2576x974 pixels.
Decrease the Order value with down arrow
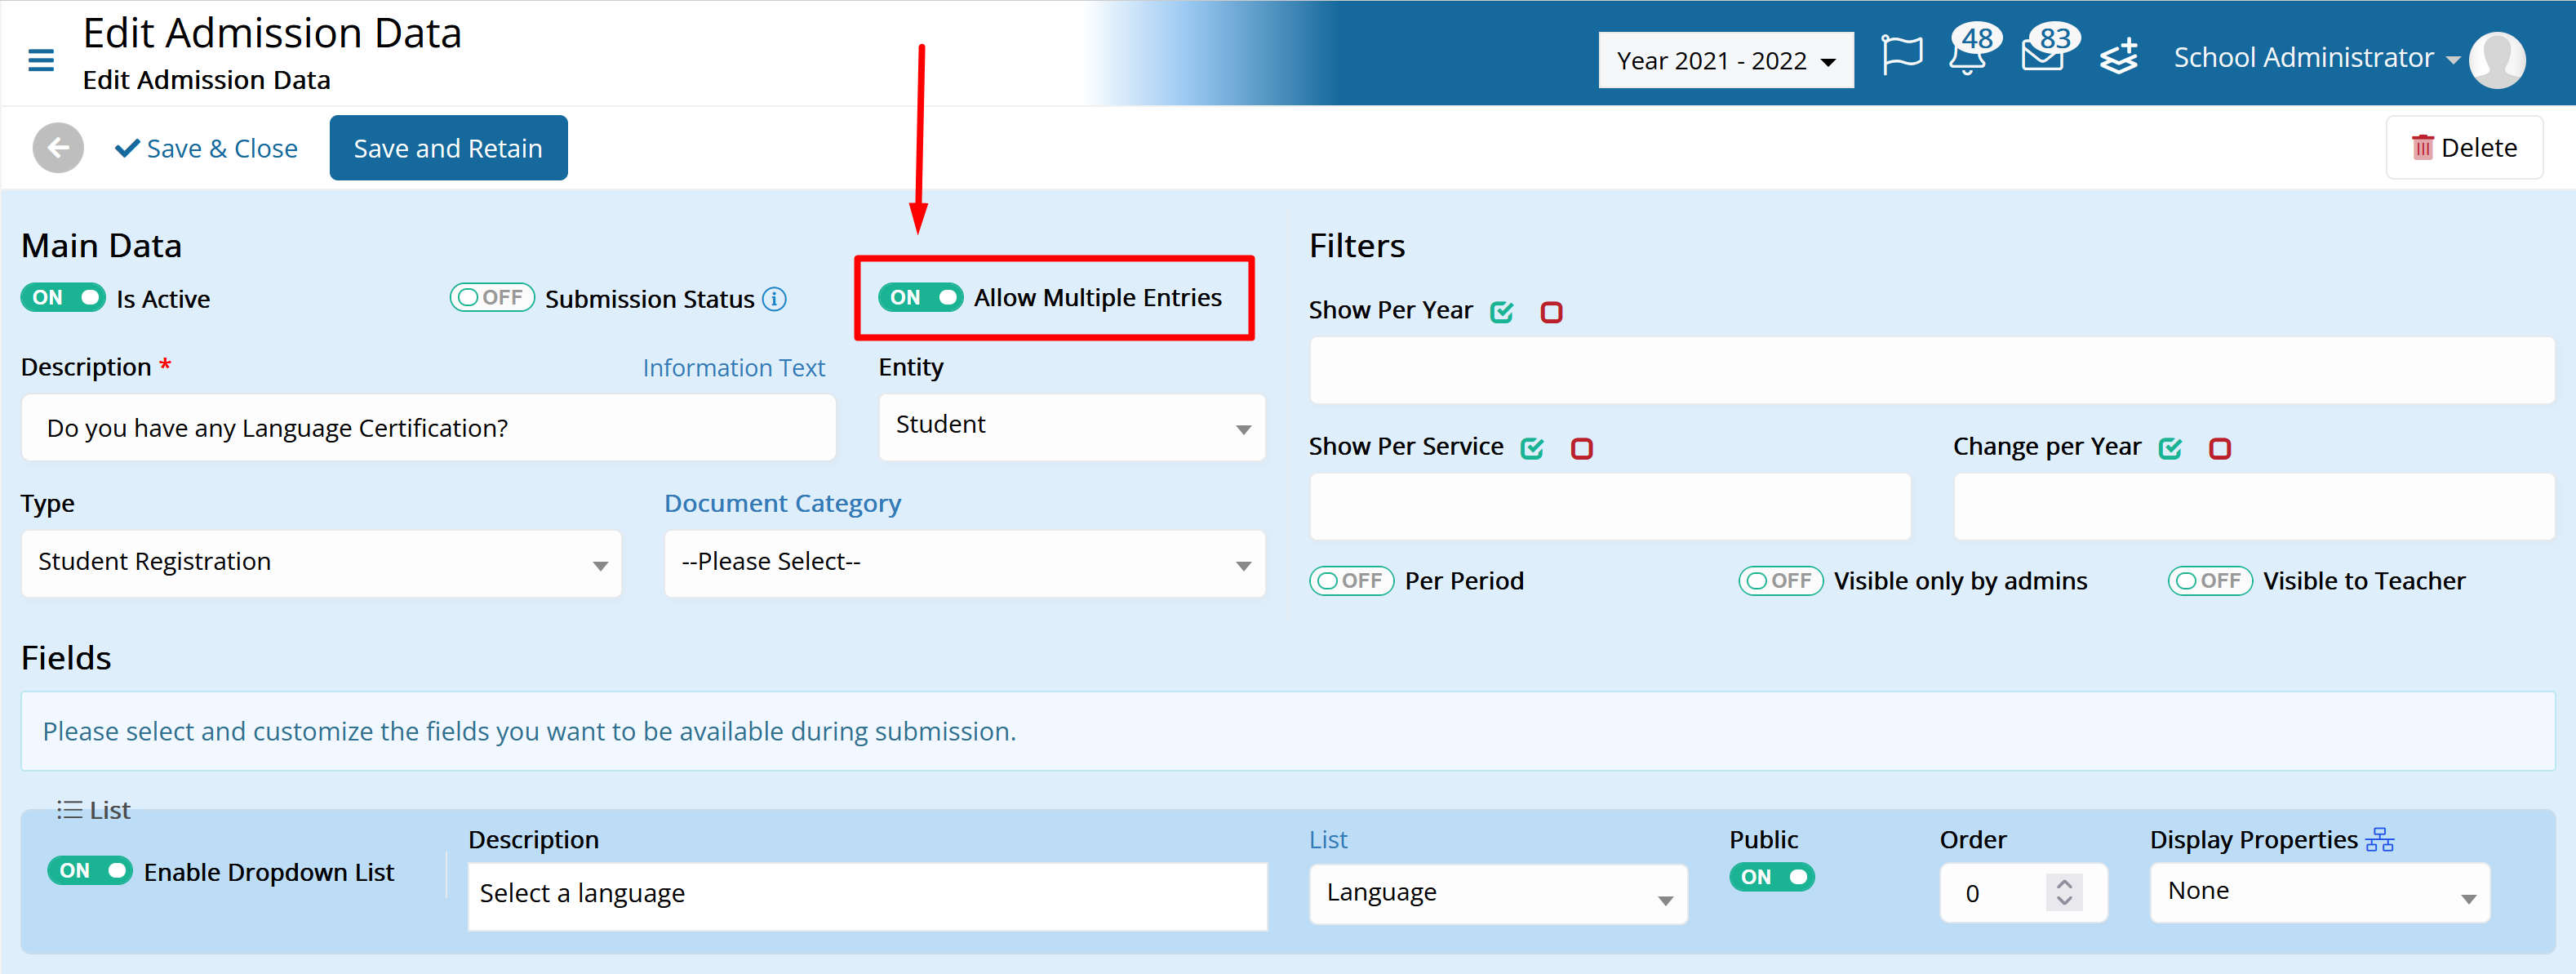[x=2063, y=902]
